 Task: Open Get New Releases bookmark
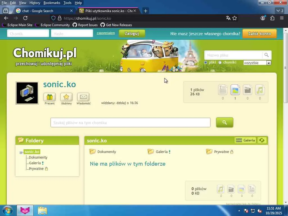[116, 25]
